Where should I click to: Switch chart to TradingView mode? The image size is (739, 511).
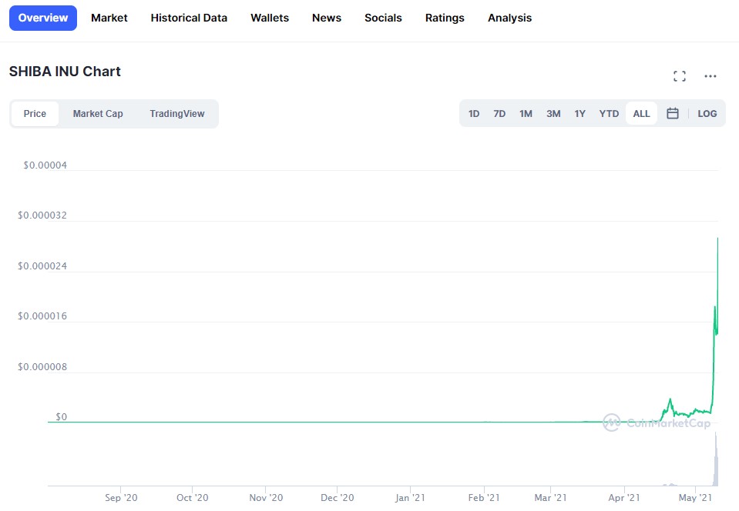tap(177, 114)
